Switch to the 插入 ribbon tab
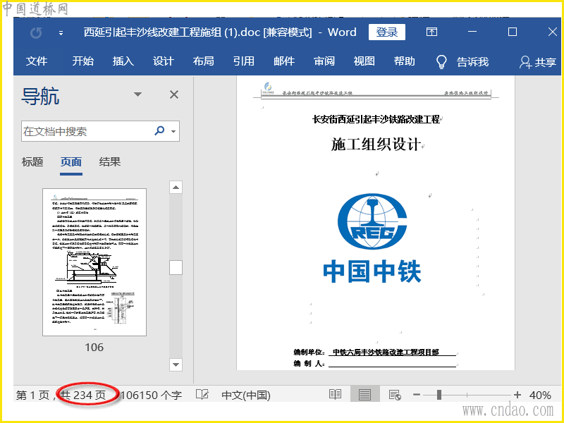Screen dimensions: 564x423 (x=123, y=61)
